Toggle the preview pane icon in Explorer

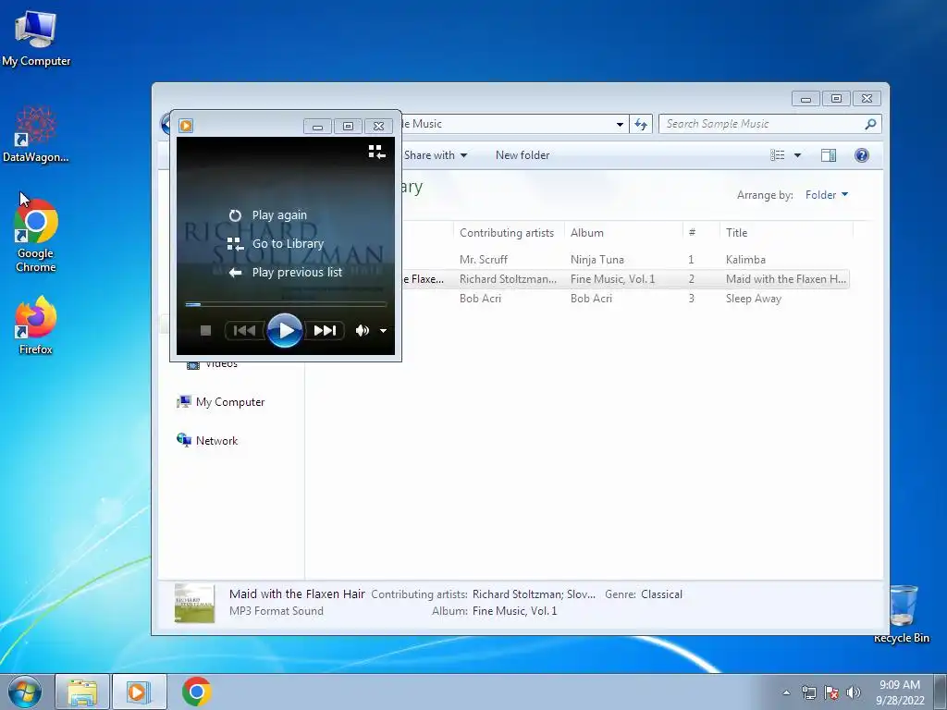829,155
